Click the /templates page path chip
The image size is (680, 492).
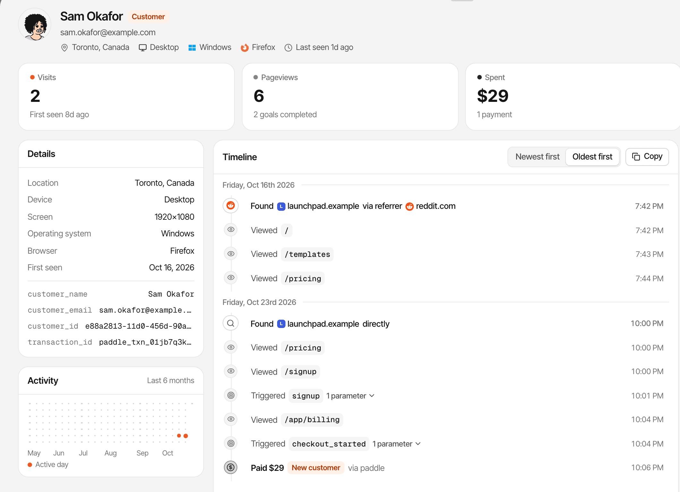pos(307,254)
